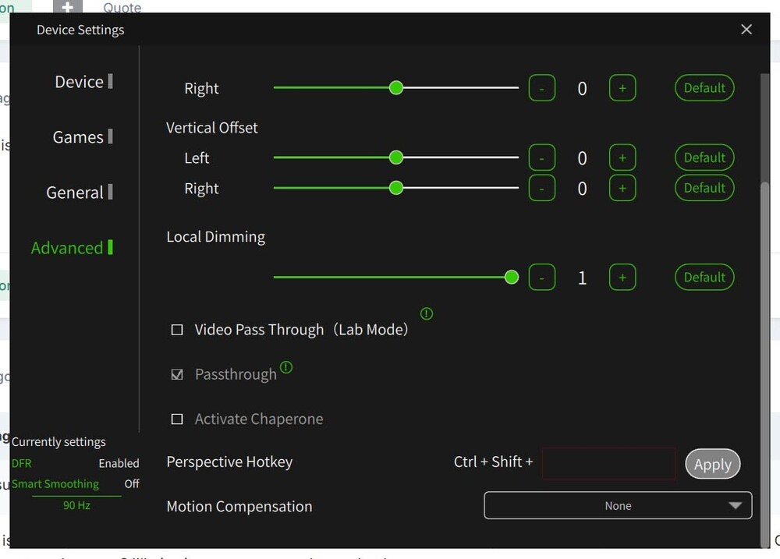Enable Video Pass Through (Lab Mode) checkbox
The image size is (780, 559).
(177, 330)
